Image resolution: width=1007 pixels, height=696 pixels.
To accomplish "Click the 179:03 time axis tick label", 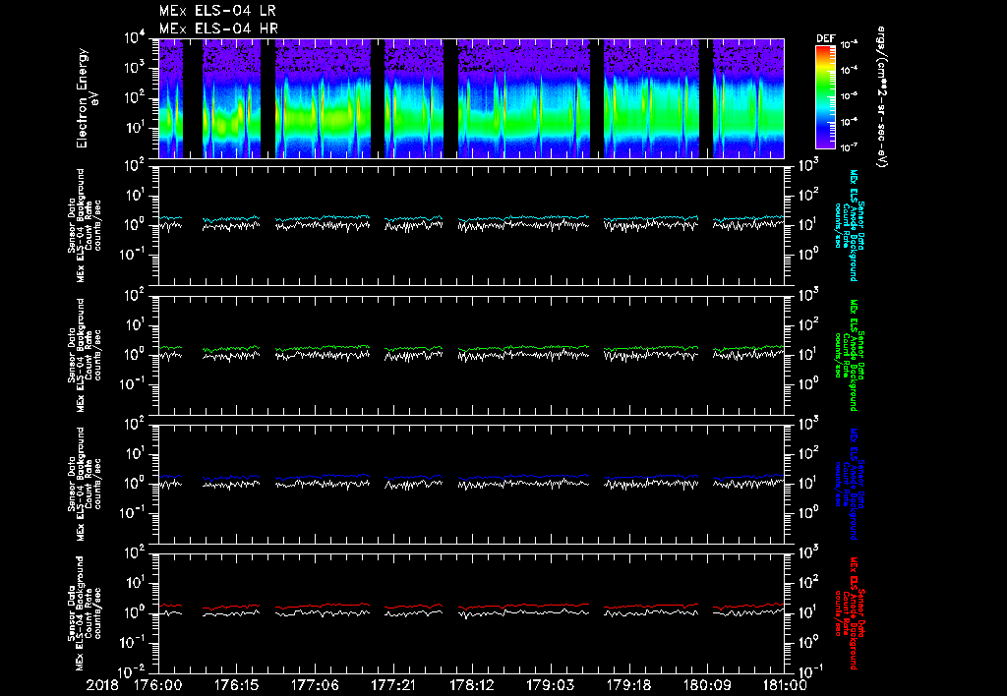I will (x=549, y=684).
